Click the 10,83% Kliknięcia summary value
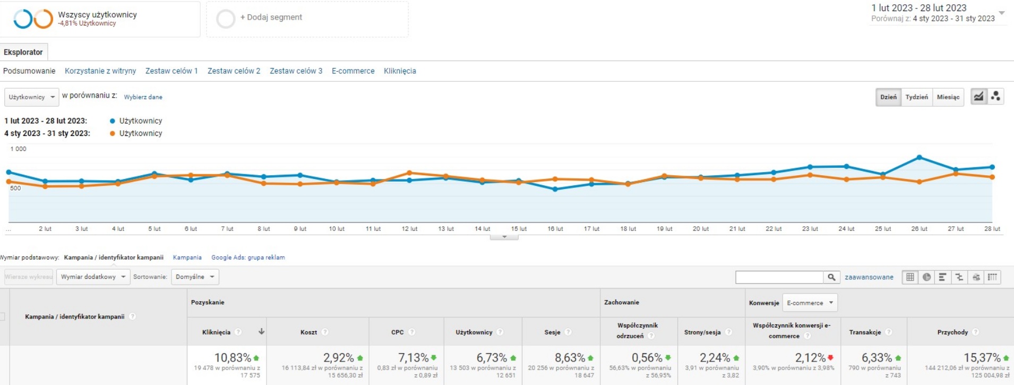1014x385 pixels. point(233,358)
